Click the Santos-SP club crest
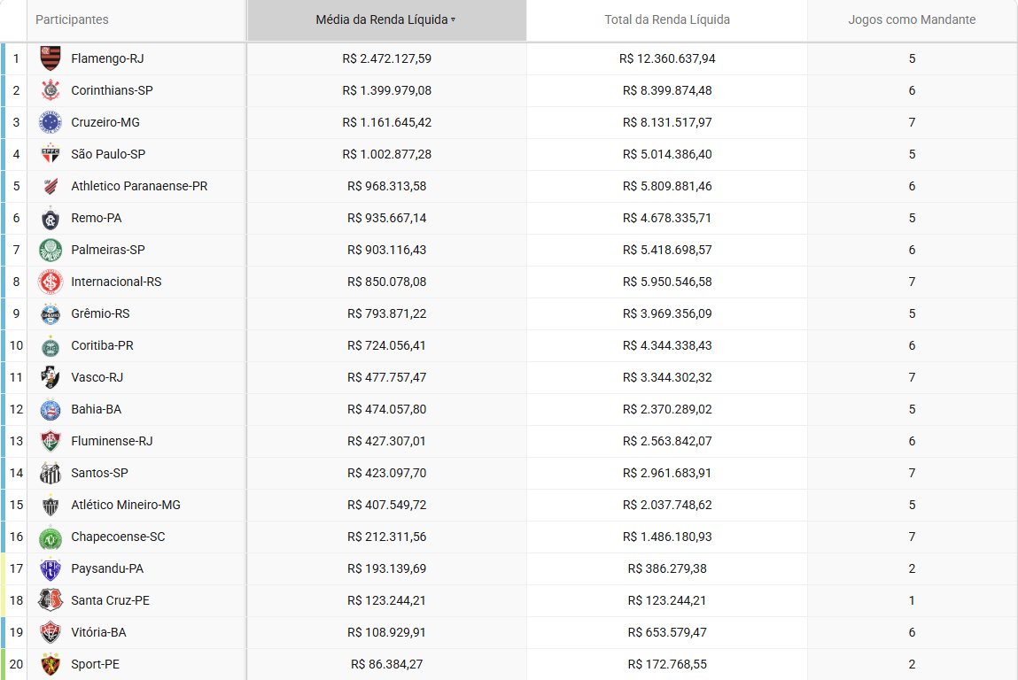The image size is (1018, 680). [50, 473]
